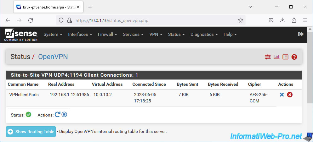Open the red help question mark icon
This screenshot has height=142, width=313.
pyautogui.click(x=294, y=57)
